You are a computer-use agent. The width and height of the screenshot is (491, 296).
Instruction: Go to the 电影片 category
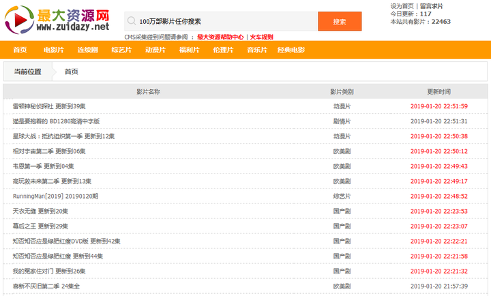[x=54, y=50]
